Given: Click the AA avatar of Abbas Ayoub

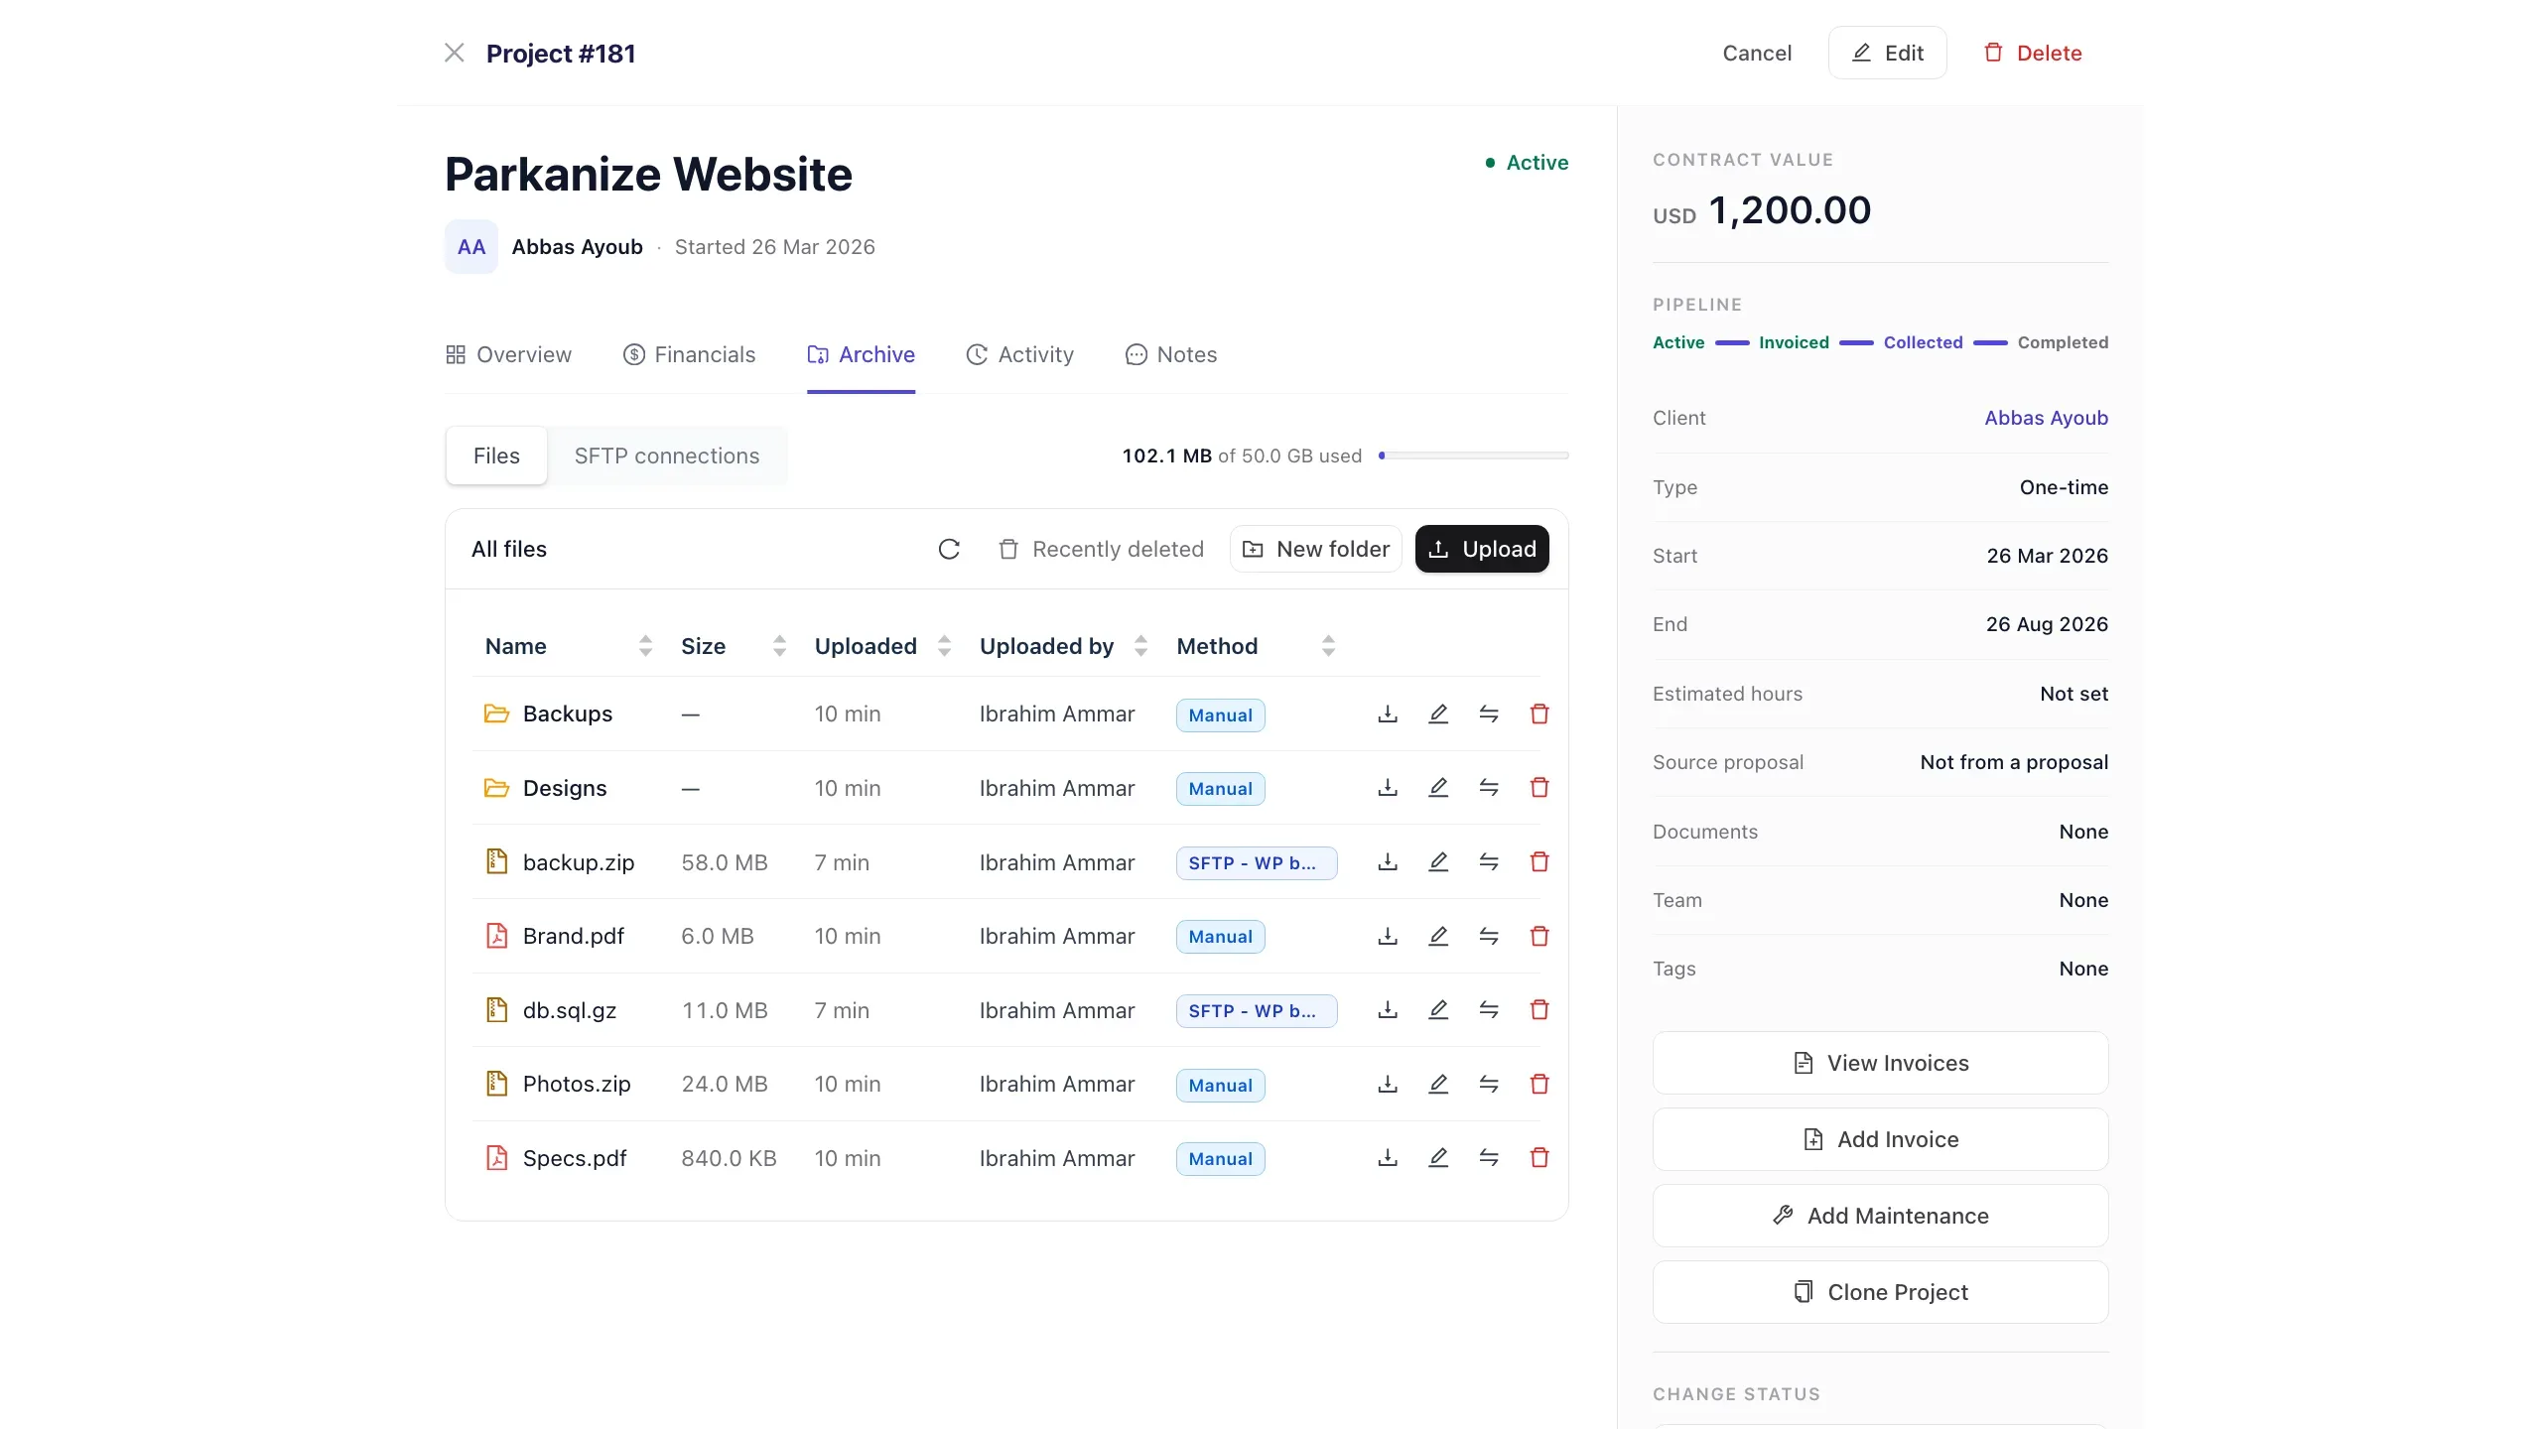Looking at the screenshot, I should tap(471, 247).
